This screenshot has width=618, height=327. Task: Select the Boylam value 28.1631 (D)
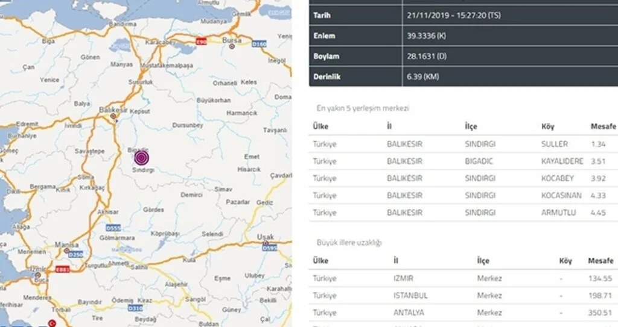tap(427, 56)
